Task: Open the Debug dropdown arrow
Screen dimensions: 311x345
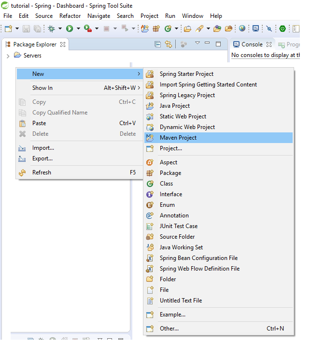Action: pyautogui.click(x=60, y=29)
